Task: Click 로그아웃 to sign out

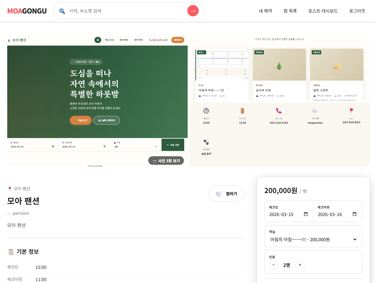Action: [357, 11]
